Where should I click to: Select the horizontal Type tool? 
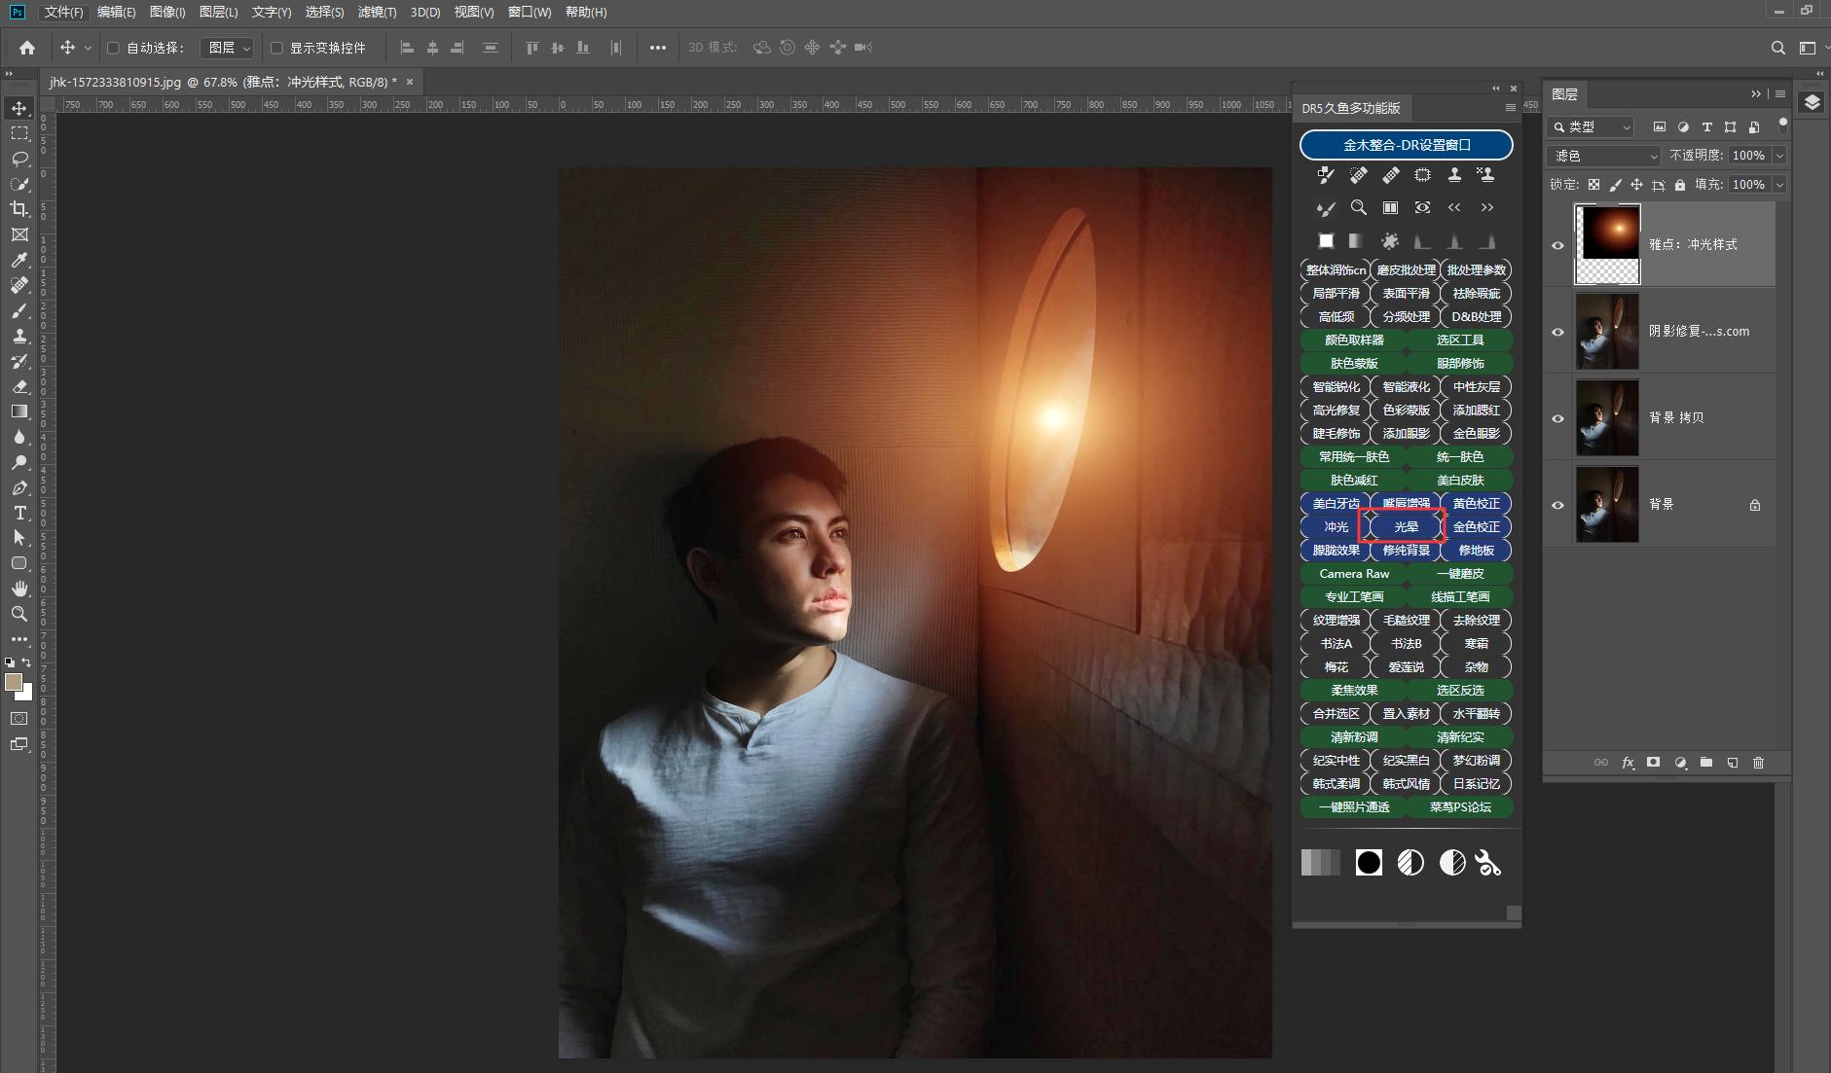pyautogui.click(x=19, y=513)
